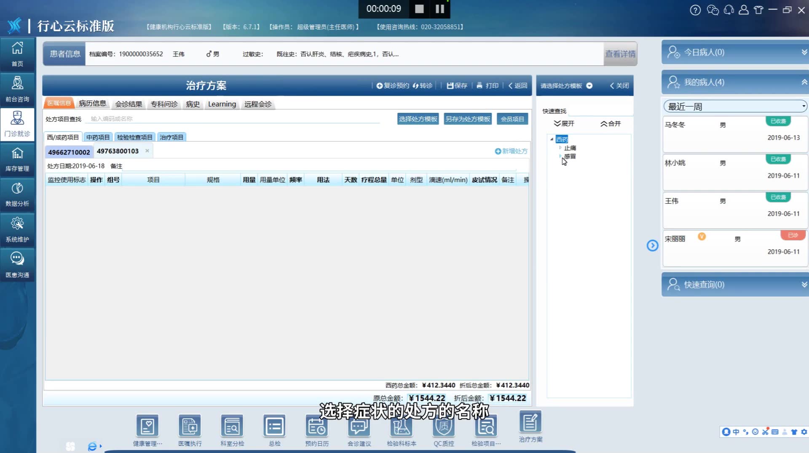The image size is (809, 453).
Task: Click 查看详情 for patient info
Action: pyautogui.click(x=620, y=54)
